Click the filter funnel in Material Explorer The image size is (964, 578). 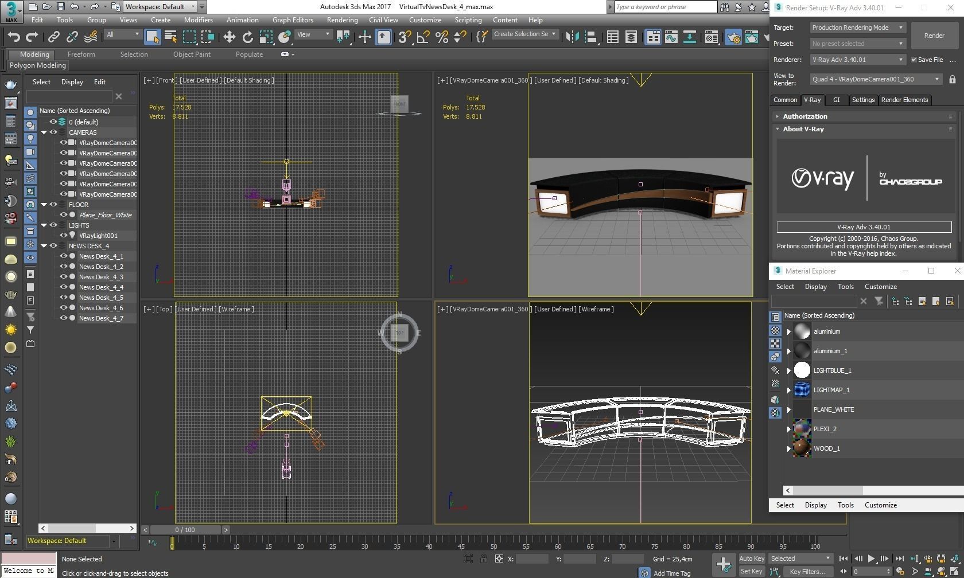pos(879,301)
